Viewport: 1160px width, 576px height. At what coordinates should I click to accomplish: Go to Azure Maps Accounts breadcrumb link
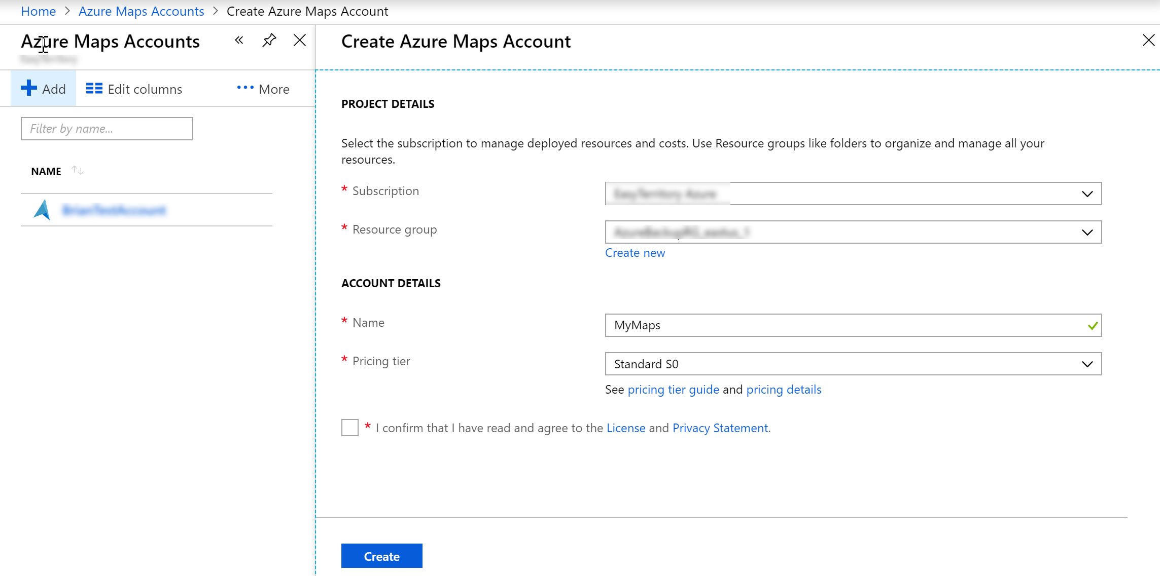pos(142,11)
